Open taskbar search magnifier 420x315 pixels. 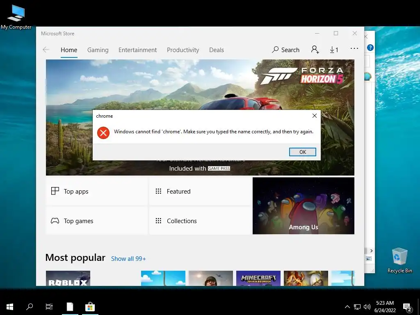coord(30,307)
